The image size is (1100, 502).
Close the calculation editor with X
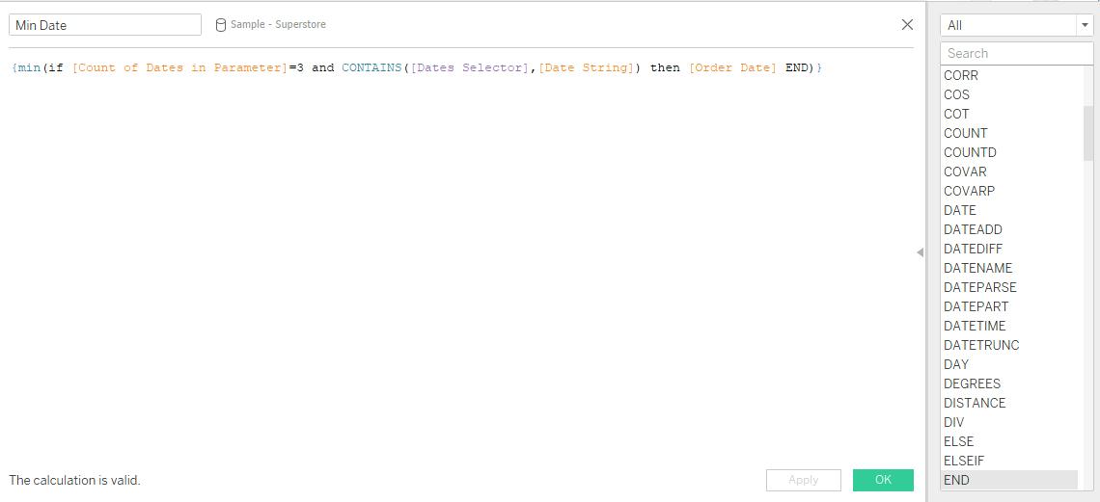pyautogui.click(x=906, y=25)
